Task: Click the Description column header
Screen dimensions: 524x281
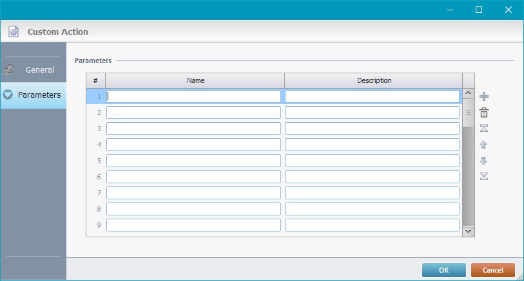Action: 374,80
